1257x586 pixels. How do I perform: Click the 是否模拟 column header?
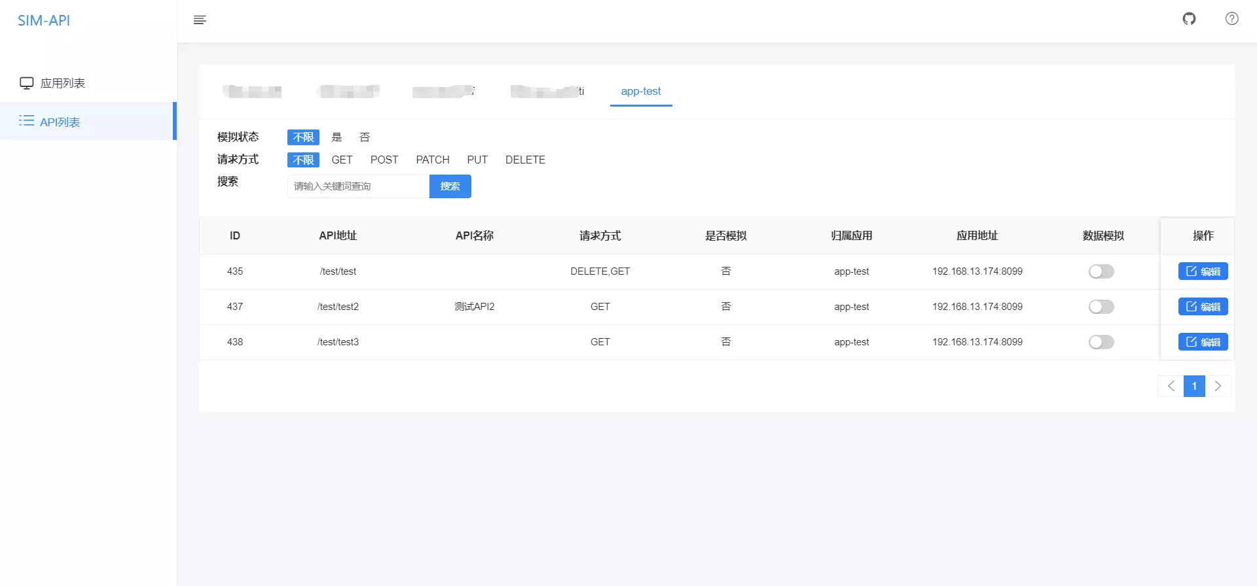(726, 235)
